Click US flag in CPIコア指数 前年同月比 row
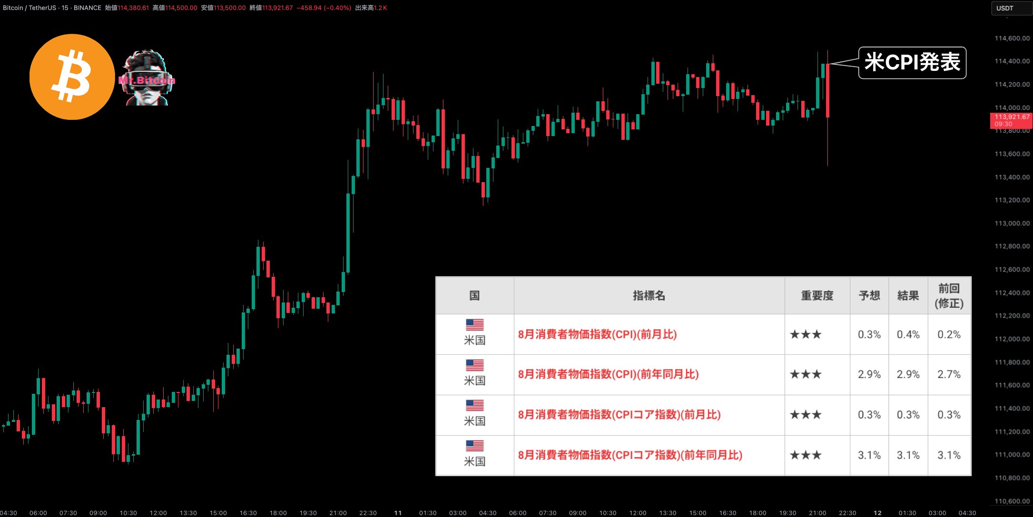Viewport: 1033px width, 517px height. pyautogui.click(x=474, y=446)
